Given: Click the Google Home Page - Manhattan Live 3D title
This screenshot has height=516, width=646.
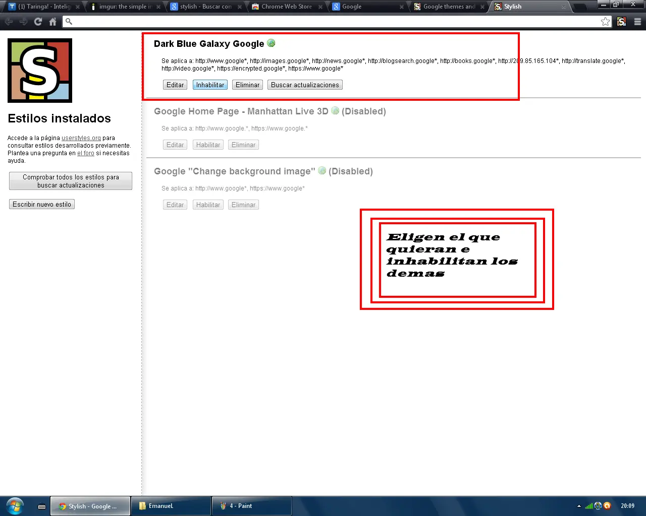Looking at the screenshot, I should click(241, 111).
